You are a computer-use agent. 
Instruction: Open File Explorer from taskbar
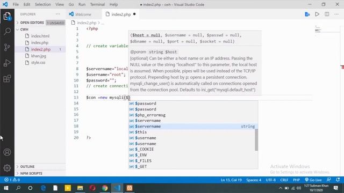(80, 188)
